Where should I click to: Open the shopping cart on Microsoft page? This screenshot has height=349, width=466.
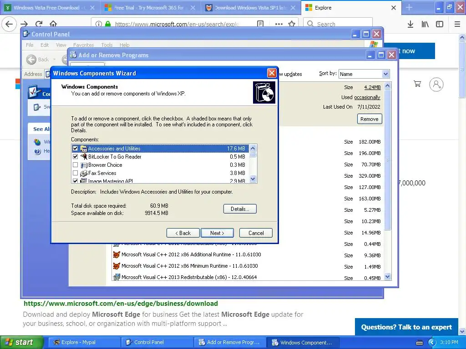coord(417,84)
